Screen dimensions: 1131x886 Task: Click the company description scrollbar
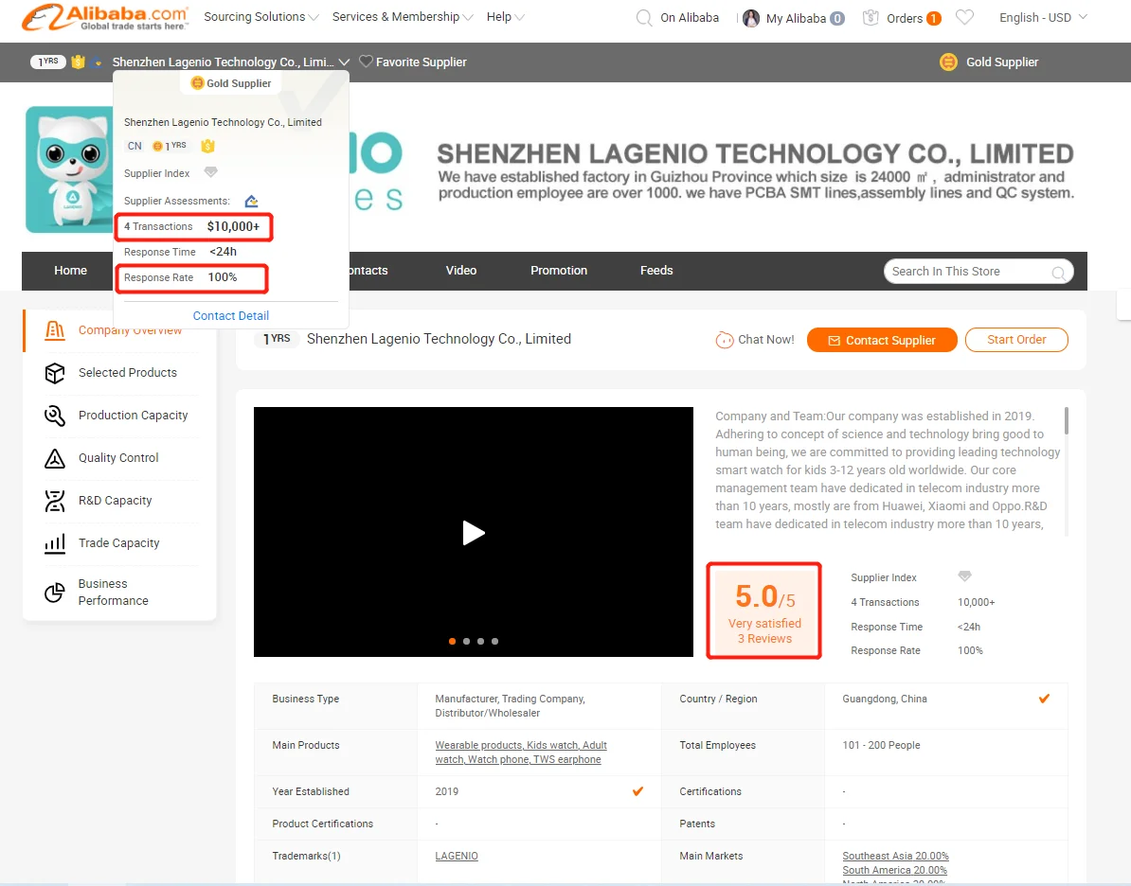click(x=1066, y=421)
